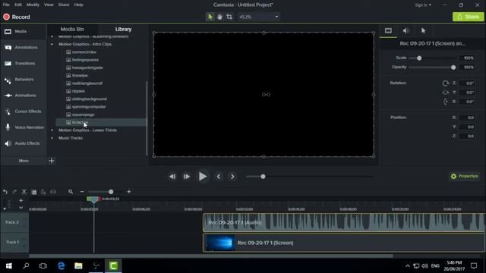Redo the last action

pos(14,192)
